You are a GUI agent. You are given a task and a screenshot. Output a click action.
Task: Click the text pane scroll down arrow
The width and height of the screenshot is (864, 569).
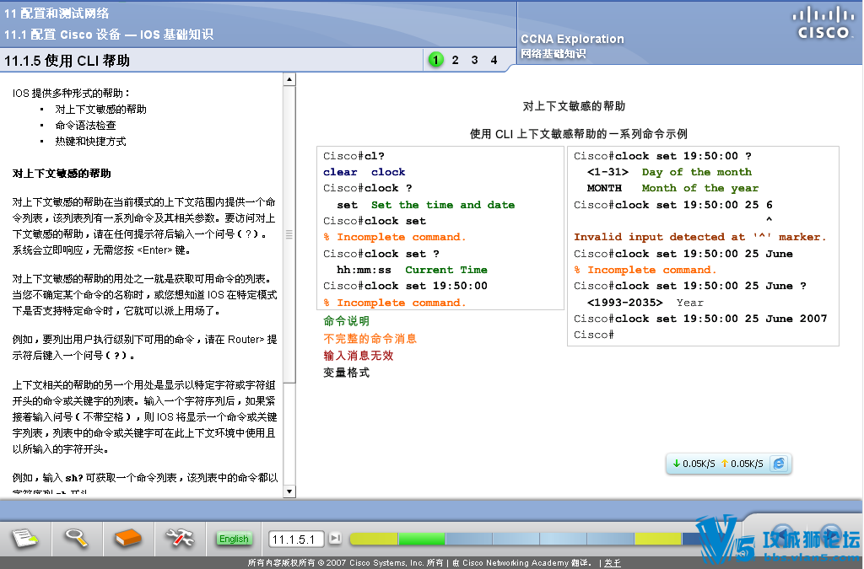coord(289,491)
